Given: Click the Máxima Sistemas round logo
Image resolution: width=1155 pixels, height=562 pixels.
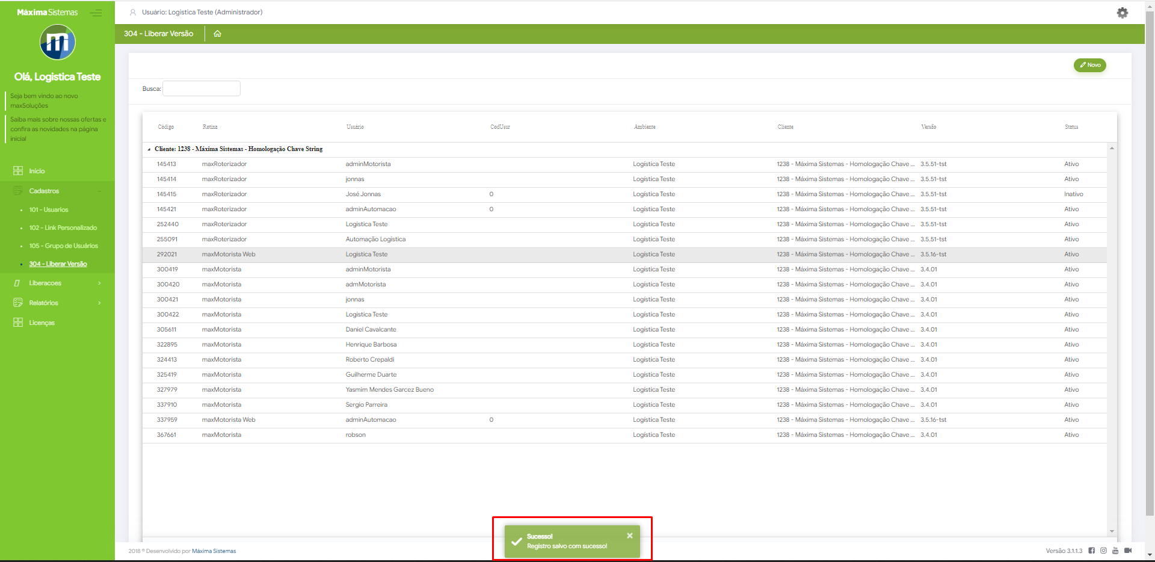Looking at the screenshot, I should 57,42.
